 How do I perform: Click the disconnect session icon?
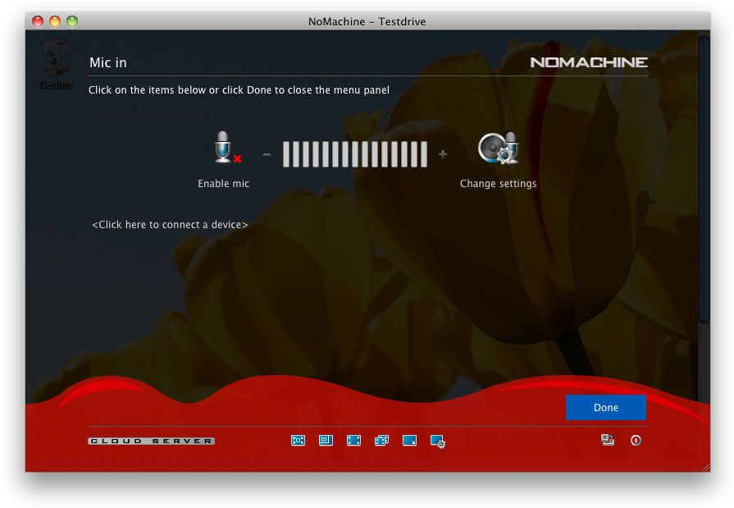[608, 441]
